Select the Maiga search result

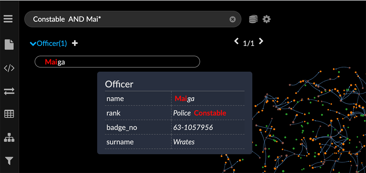(x=117, y=62)
